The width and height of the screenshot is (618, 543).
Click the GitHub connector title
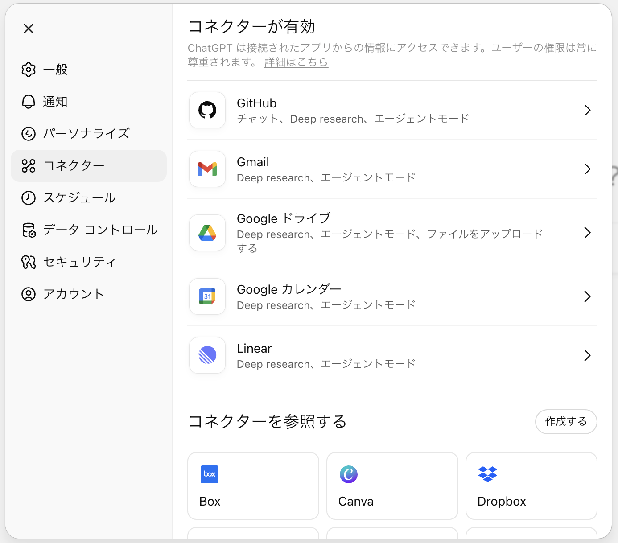(x=257, y=103)
